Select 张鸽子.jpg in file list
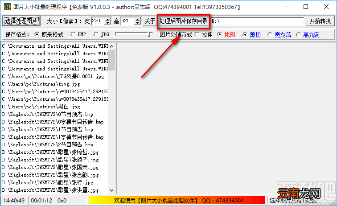Image resolution: width=337 pixels, height=206 pixels. click(55, 160)
